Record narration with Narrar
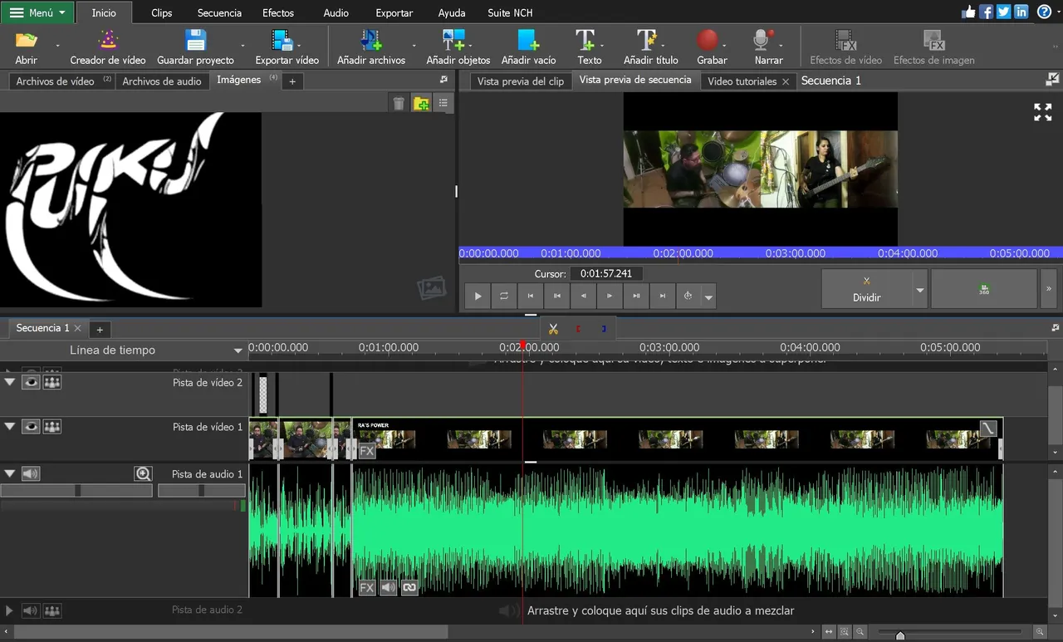The image size is (1063, 642). (x=768, y=47)
